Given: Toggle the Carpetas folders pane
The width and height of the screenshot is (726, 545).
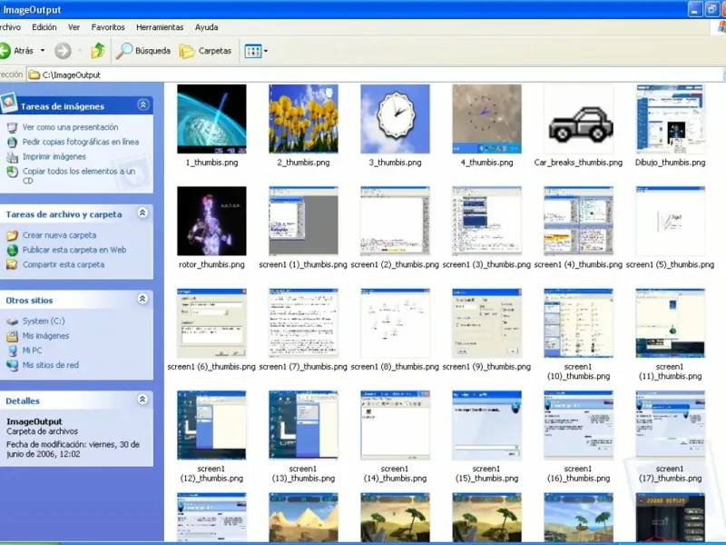Looking at the screenshot, I should click(206, 51).
